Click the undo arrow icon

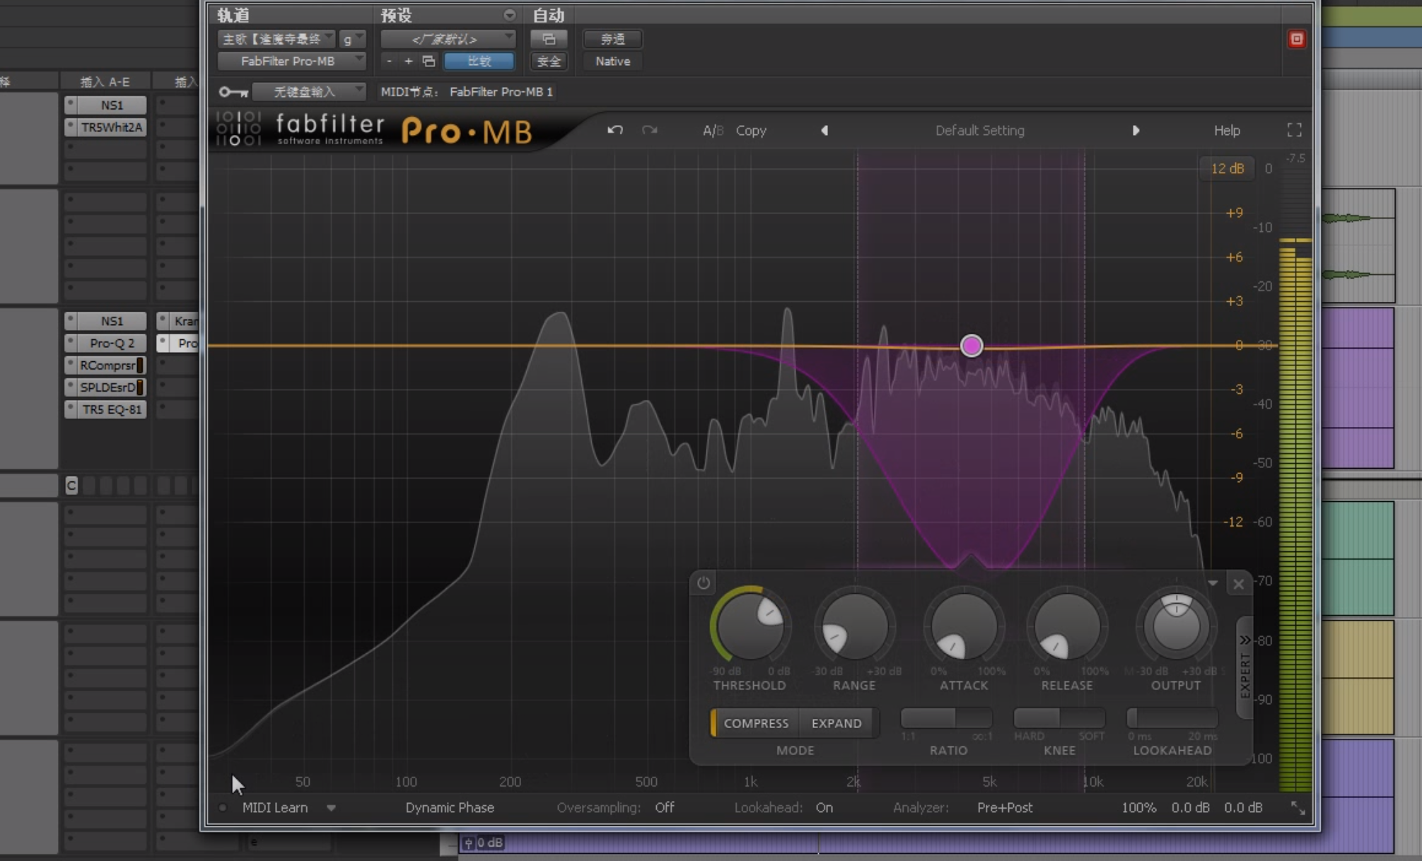pyautogui.click(x=614, y=130)
